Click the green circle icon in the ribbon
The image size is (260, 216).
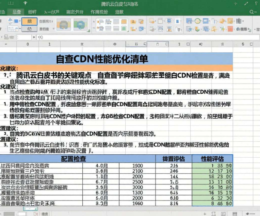197,21
